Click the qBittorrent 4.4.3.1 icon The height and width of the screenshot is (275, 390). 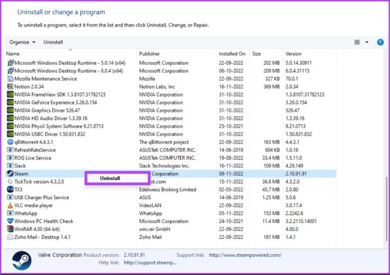point(10,142)
